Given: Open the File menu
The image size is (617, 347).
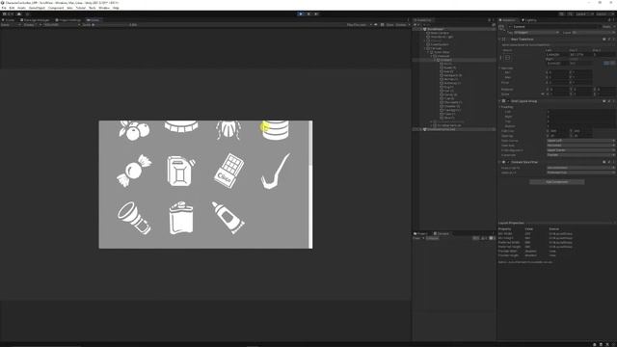Looking at the screenshot, I should click(x=4, y=8).
